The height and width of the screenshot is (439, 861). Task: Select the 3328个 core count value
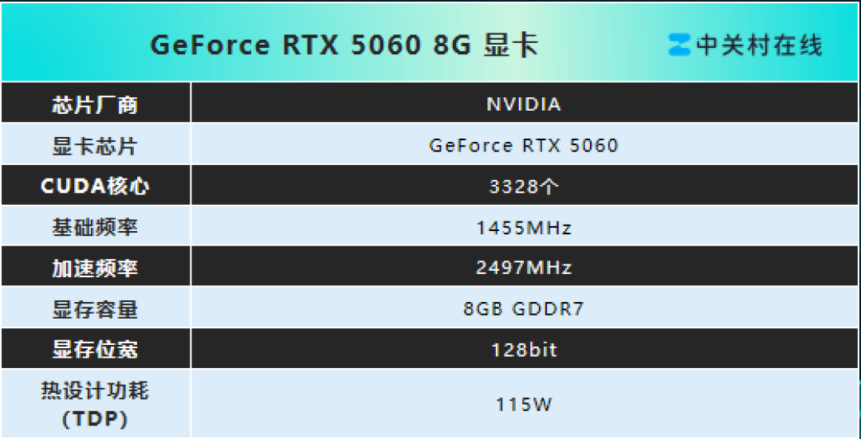point(524,186)
